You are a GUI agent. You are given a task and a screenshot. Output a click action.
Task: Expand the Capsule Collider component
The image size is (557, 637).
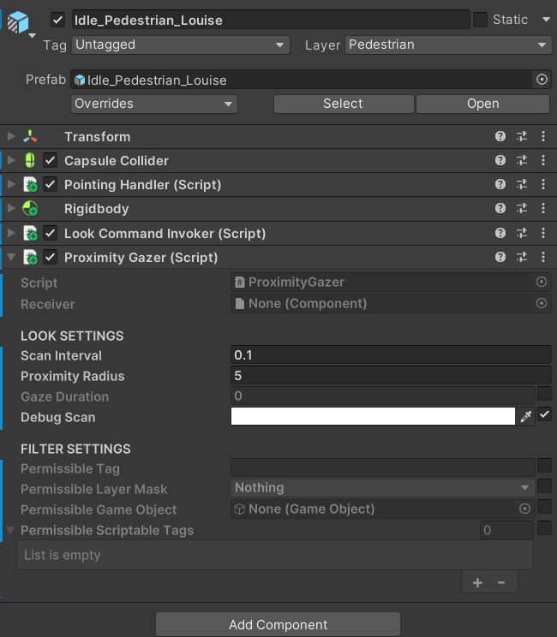click(11, 160)
